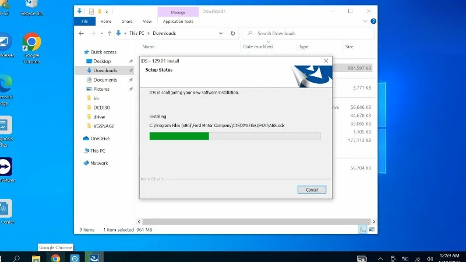Click the 56,704 KB file size cell
The width and height of the screenshot is (466, 262).
pyautogui.click(x=361, y=168)
